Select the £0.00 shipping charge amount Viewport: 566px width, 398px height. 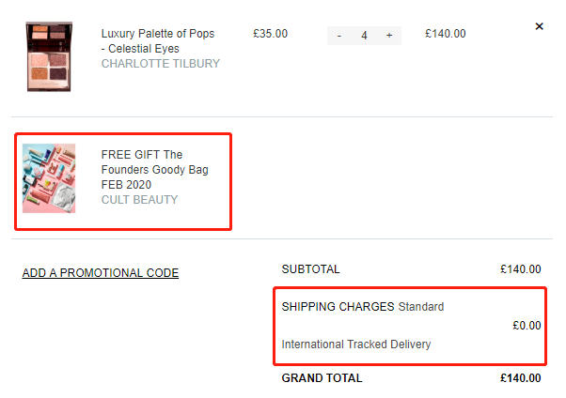tap(527, 325)
